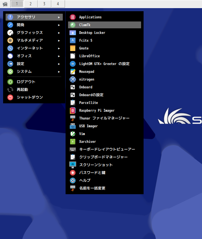Click the ログアウト green icon
Viewport: 202px width, 239px height.
[10, 82]
